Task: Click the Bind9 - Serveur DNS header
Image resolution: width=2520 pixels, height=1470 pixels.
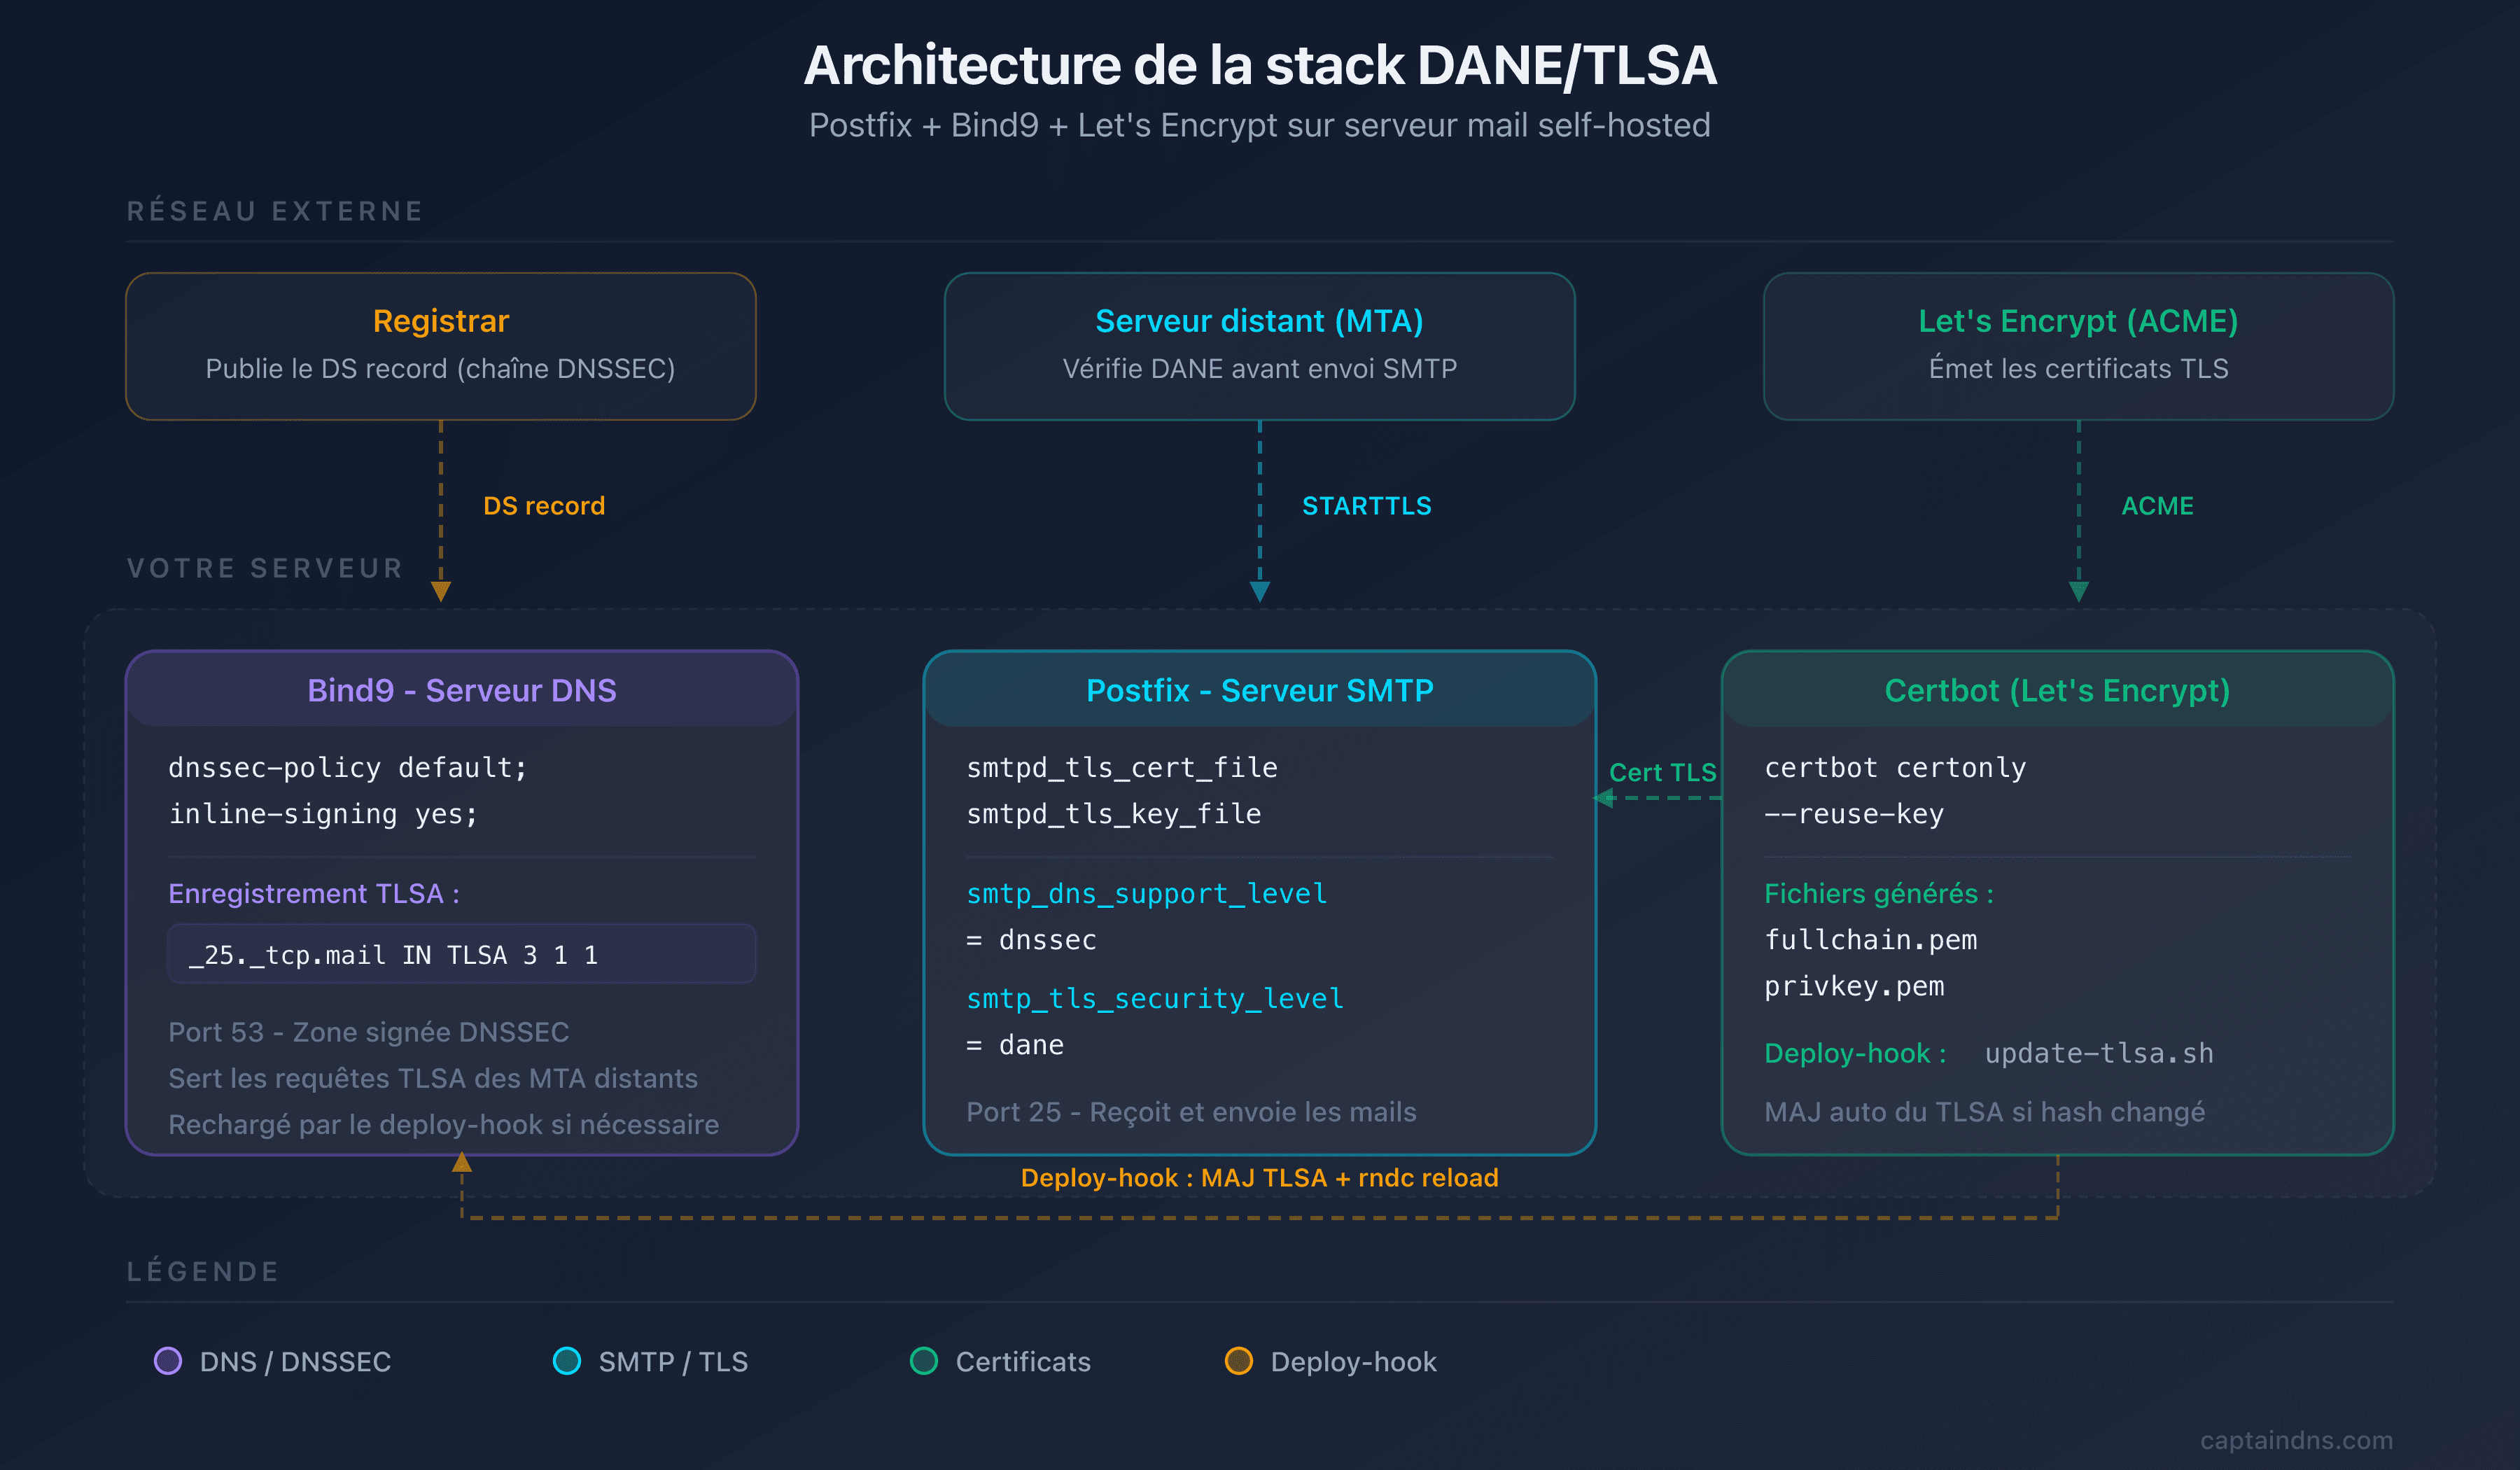Action: [462, 690]
